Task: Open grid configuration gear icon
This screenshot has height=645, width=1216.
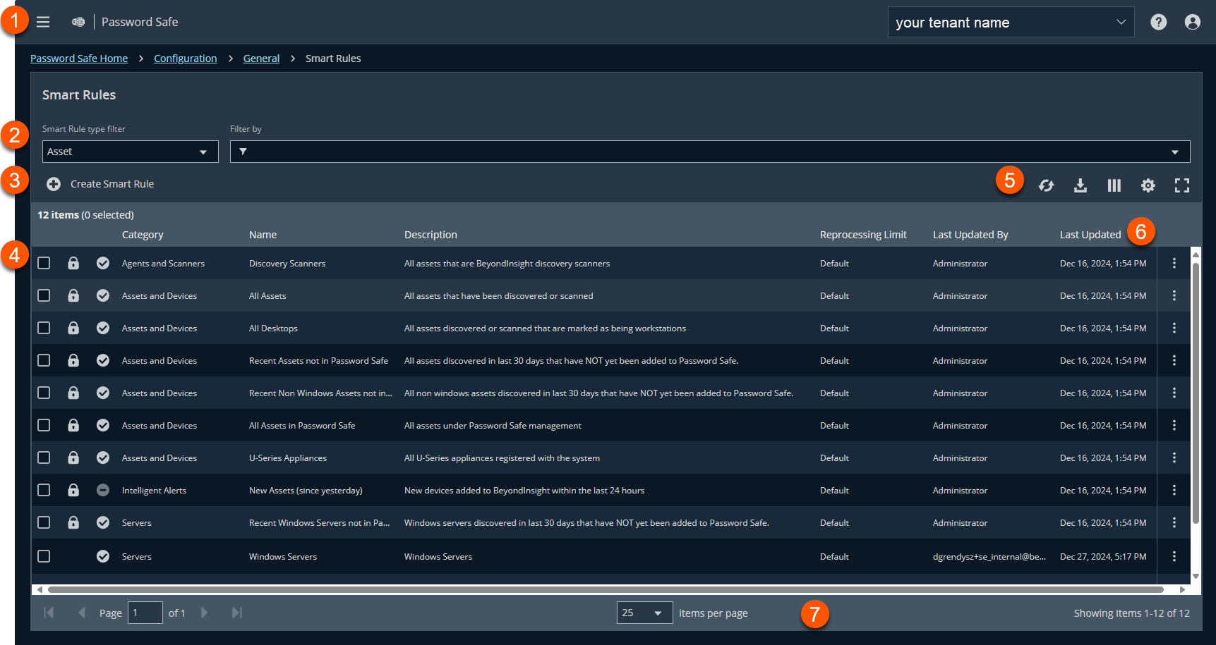Action: pyautogui.click(x=1148, y=185)
